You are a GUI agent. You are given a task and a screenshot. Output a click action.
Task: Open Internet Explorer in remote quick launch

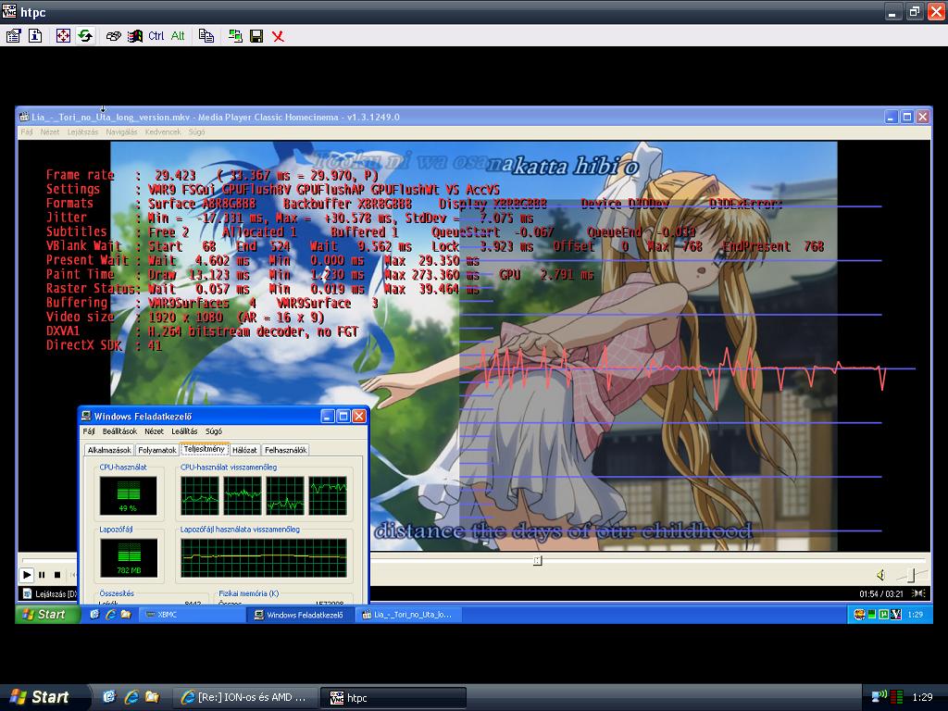(110, 615)
